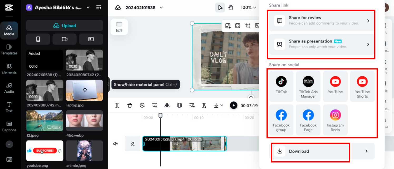Image resolution: width=394 pixels, height=169 pixels.
Task: Click the split icon in timeline toolbar
Action: click(x=117, y=105)
